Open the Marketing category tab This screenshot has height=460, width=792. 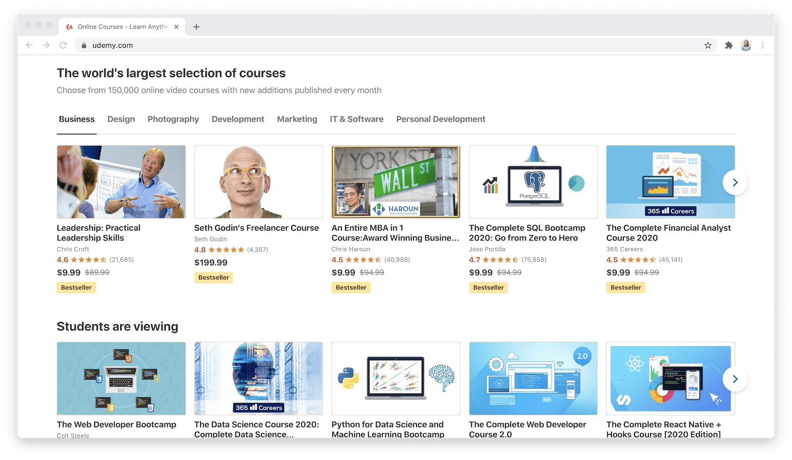coord(297,119)
